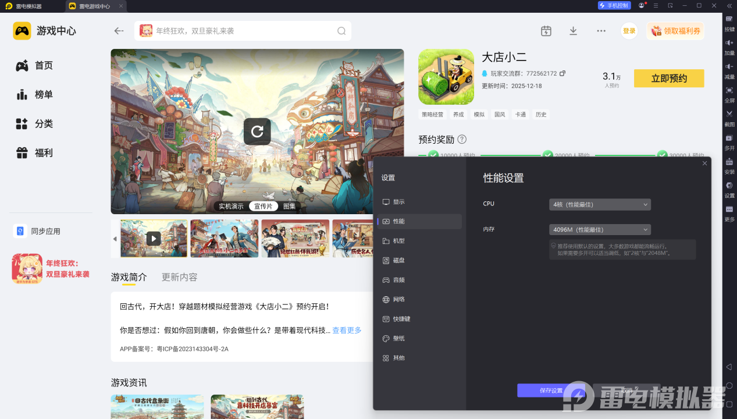Collapse the right sidebar with double chevron
The image size is (737, 419).
click(729, 5)
